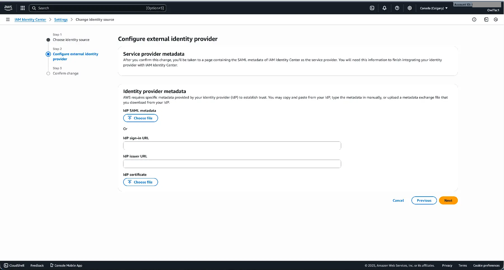The width and height of the screenshot is (504, 270).
Task: Click the CloudShell icon in the footer
Action: [x=6, y=265]
